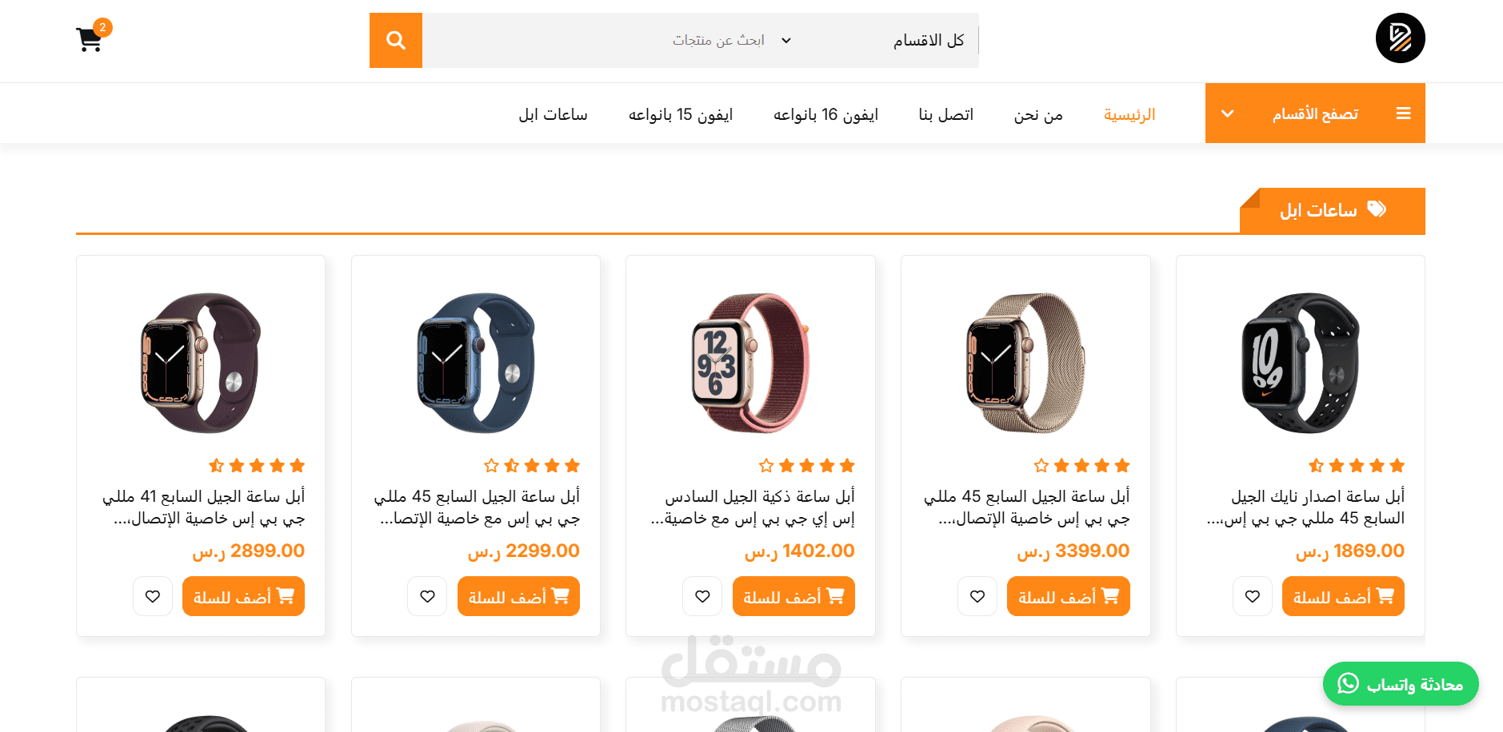Click the round site logo
Screen dimensions: 1503x732
point(1400,38)
